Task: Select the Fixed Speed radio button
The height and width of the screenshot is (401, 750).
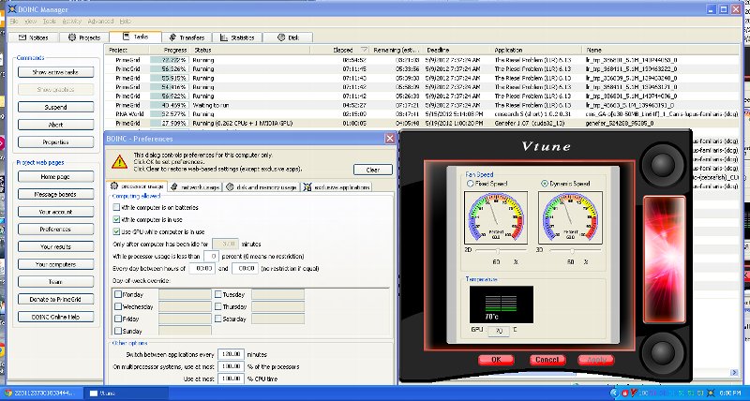Action: tap(472, 184)
